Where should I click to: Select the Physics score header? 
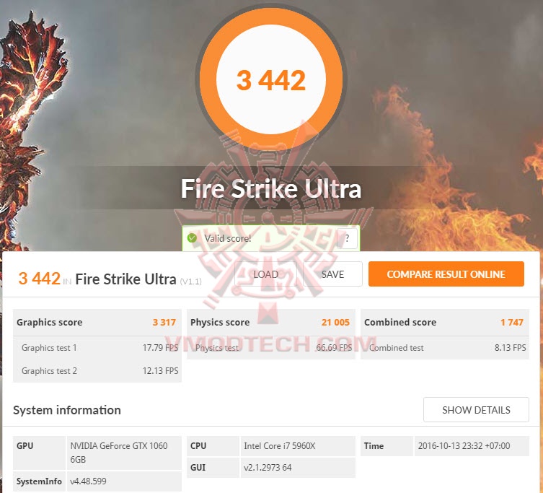[x=271, y=323]
